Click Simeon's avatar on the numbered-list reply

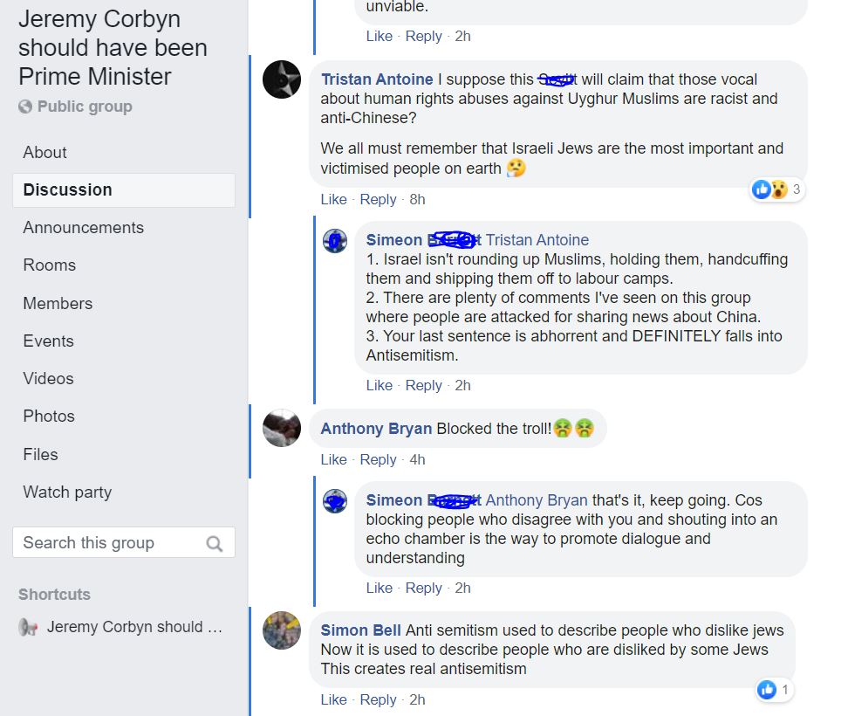(x=335, y=241)
